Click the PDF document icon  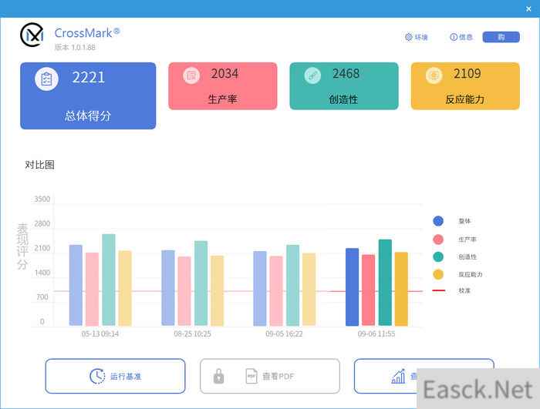251,376
